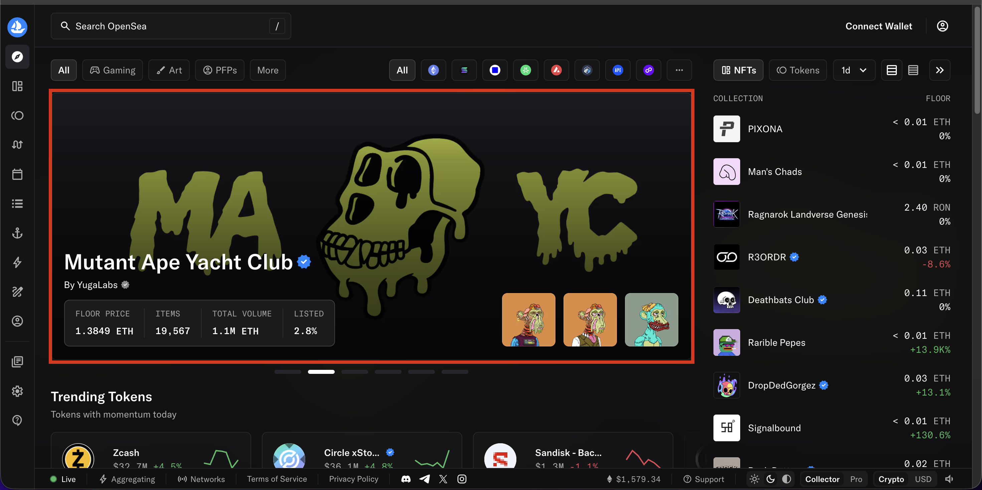Switch to the comfortable table view icon

point(892,70)
